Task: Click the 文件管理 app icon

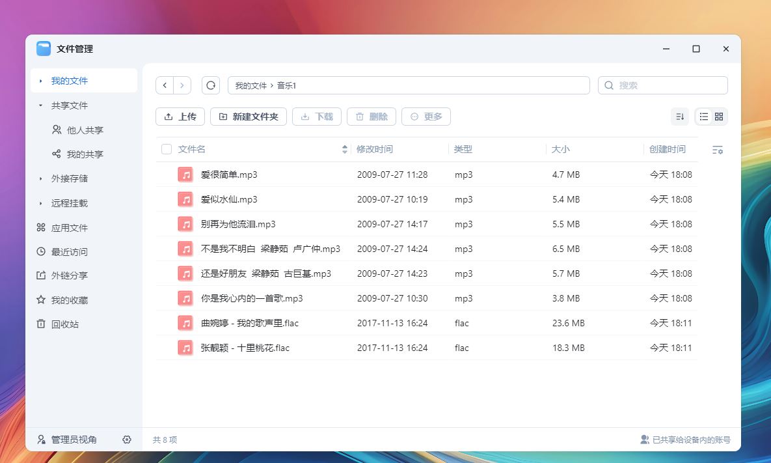Action: pos(44,49)
